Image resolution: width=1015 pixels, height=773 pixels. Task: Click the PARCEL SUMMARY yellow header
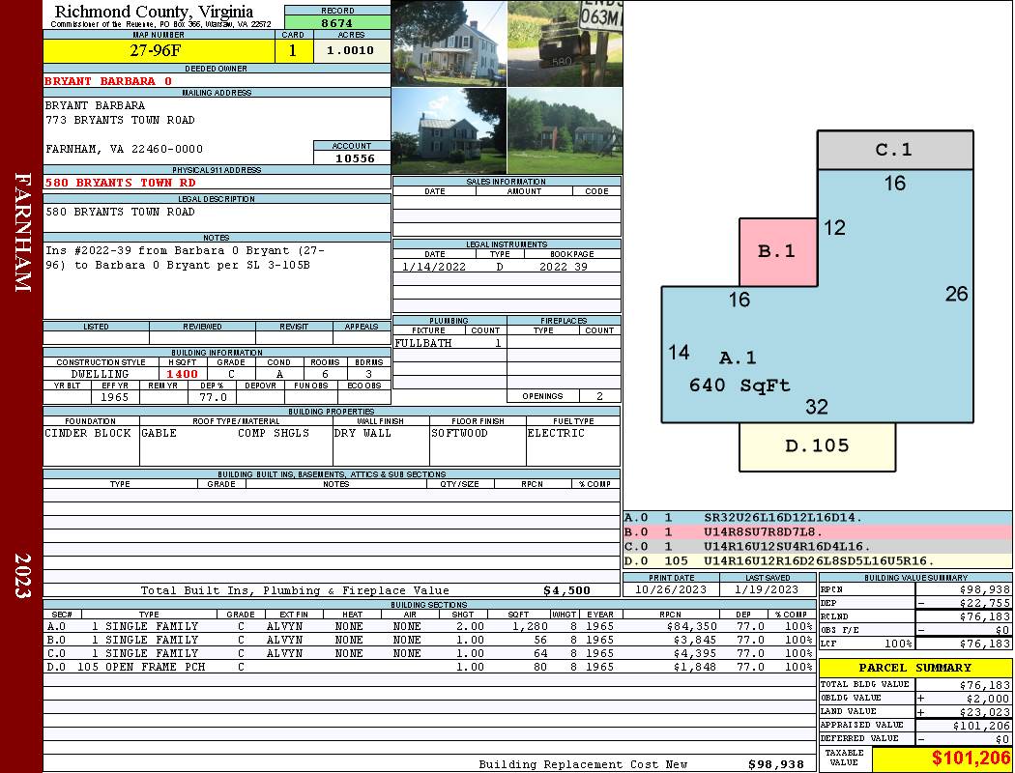pos(915,668)
